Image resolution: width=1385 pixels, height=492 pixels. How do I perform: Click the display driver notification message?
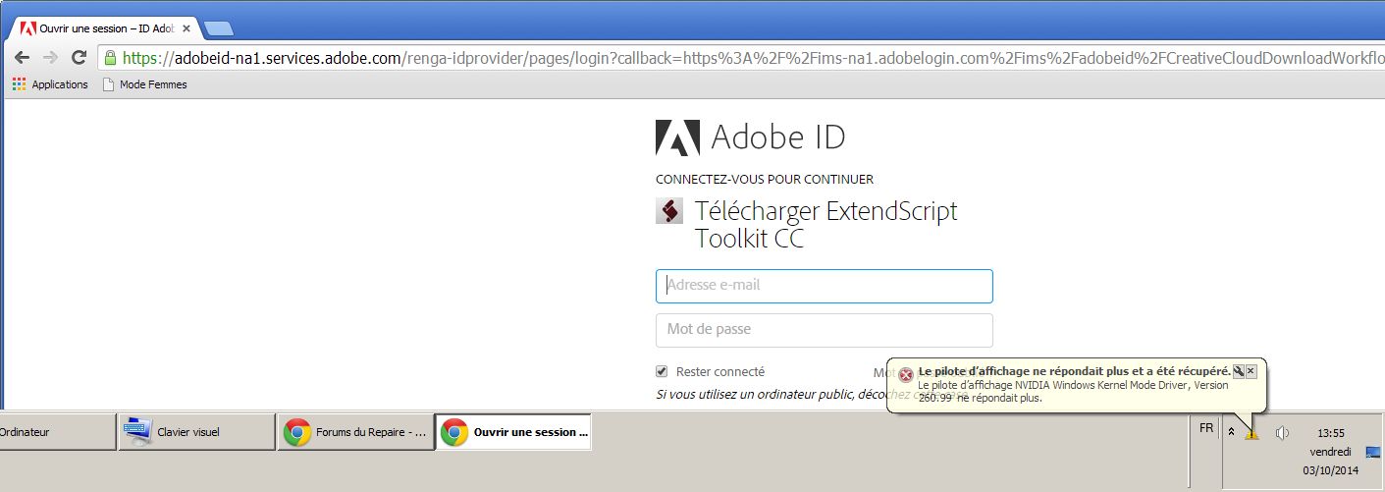(1074, 392)
